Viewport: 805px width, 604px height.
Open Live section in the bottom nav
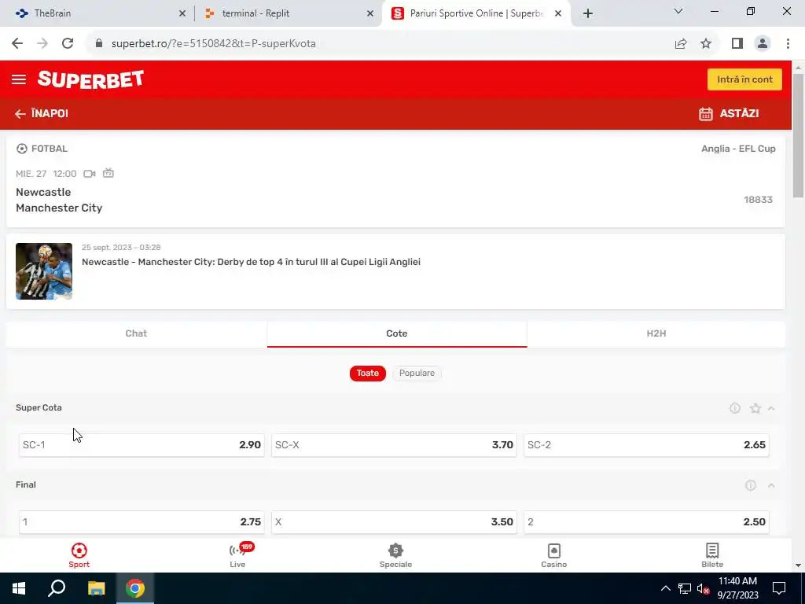[x=237, y=555]
